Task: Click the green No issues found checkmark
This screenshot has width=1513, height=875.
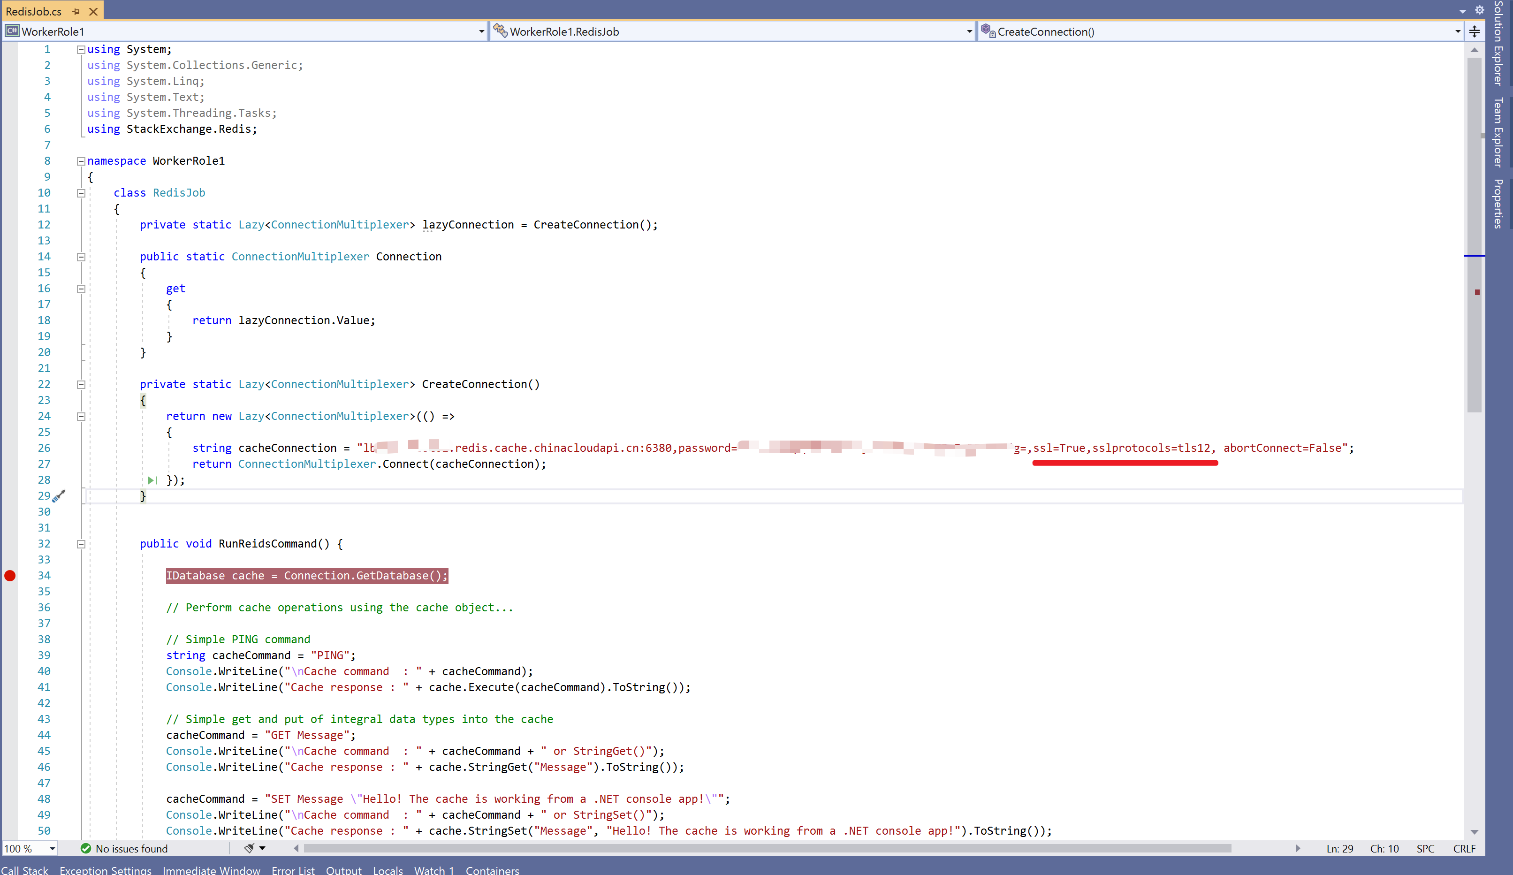Action: (86, 848)
